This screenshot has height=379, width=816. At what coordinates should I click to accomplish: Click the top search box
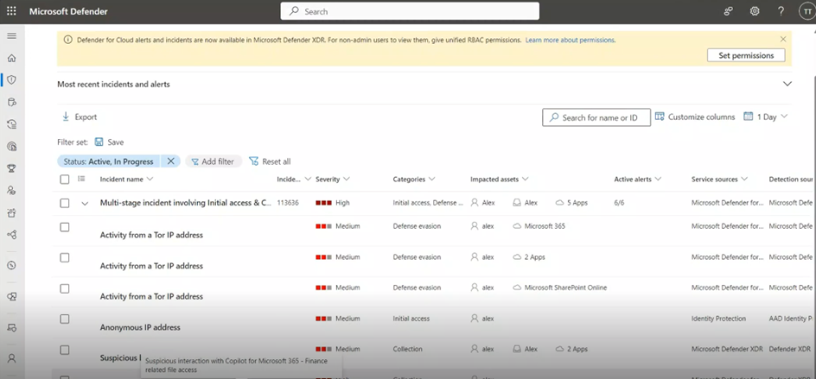tap(410, 11)
